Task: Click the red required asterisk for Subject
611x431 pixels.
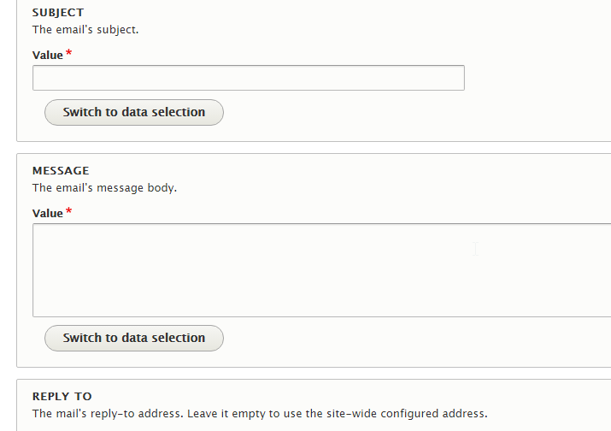Action: [68, 54]
